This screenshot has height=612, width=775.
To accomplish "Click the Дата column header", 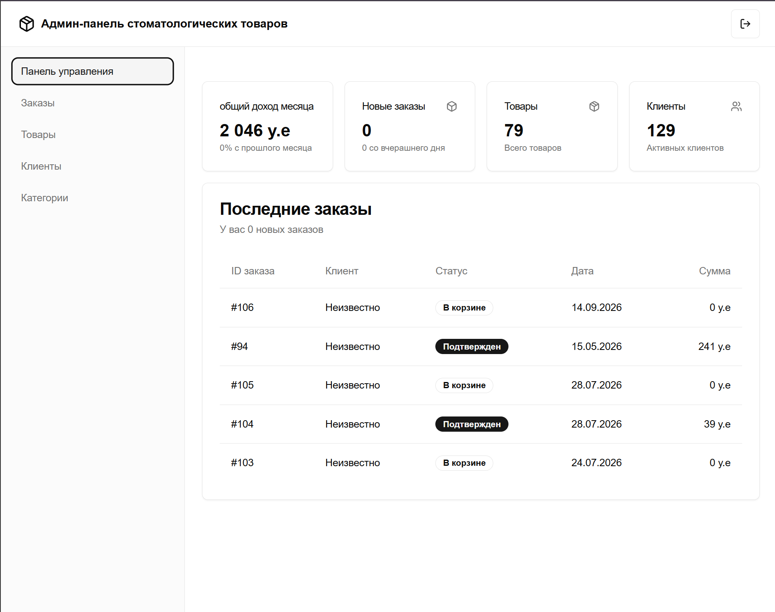I will click(582, 271).
